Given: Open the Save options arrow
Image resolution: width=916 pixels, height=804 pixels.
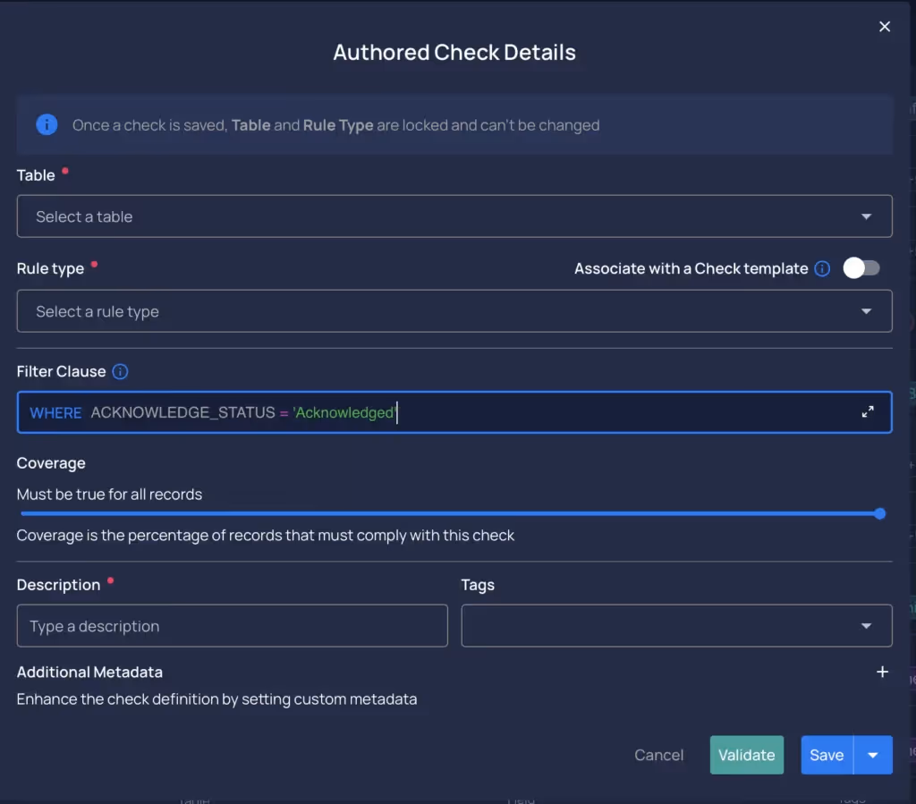Looking at the screenshot, I should (873, 755).
